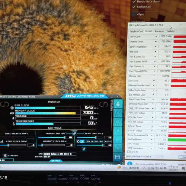The width and height of the screenshot is (186, 186).
Task: Click the profile lock icon in Afterburner
Action: (118, 104)
